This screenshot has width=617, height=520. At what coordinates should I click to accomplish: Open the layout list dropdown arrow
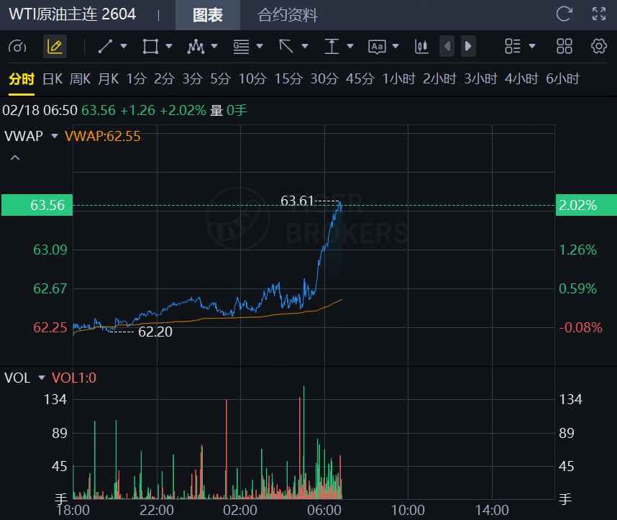(532, 47)
